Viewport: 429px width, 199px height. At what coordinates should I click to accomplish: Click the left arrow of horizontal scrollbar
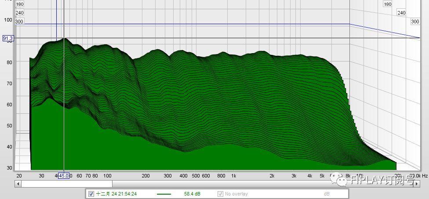pos(18,184)
